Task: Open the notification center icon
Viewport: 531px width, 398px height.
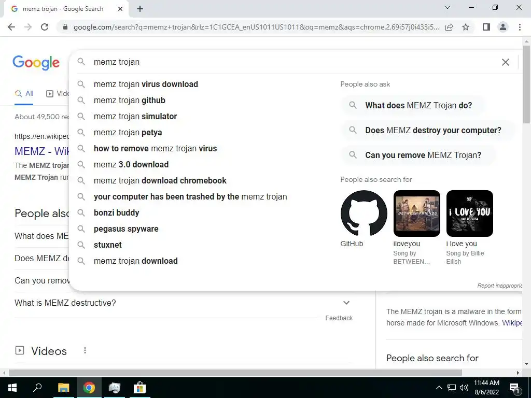Action: [515, 388]
